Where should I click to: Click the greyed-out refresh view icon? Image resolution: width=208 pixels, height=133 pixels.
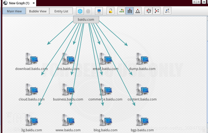[88, 11]
